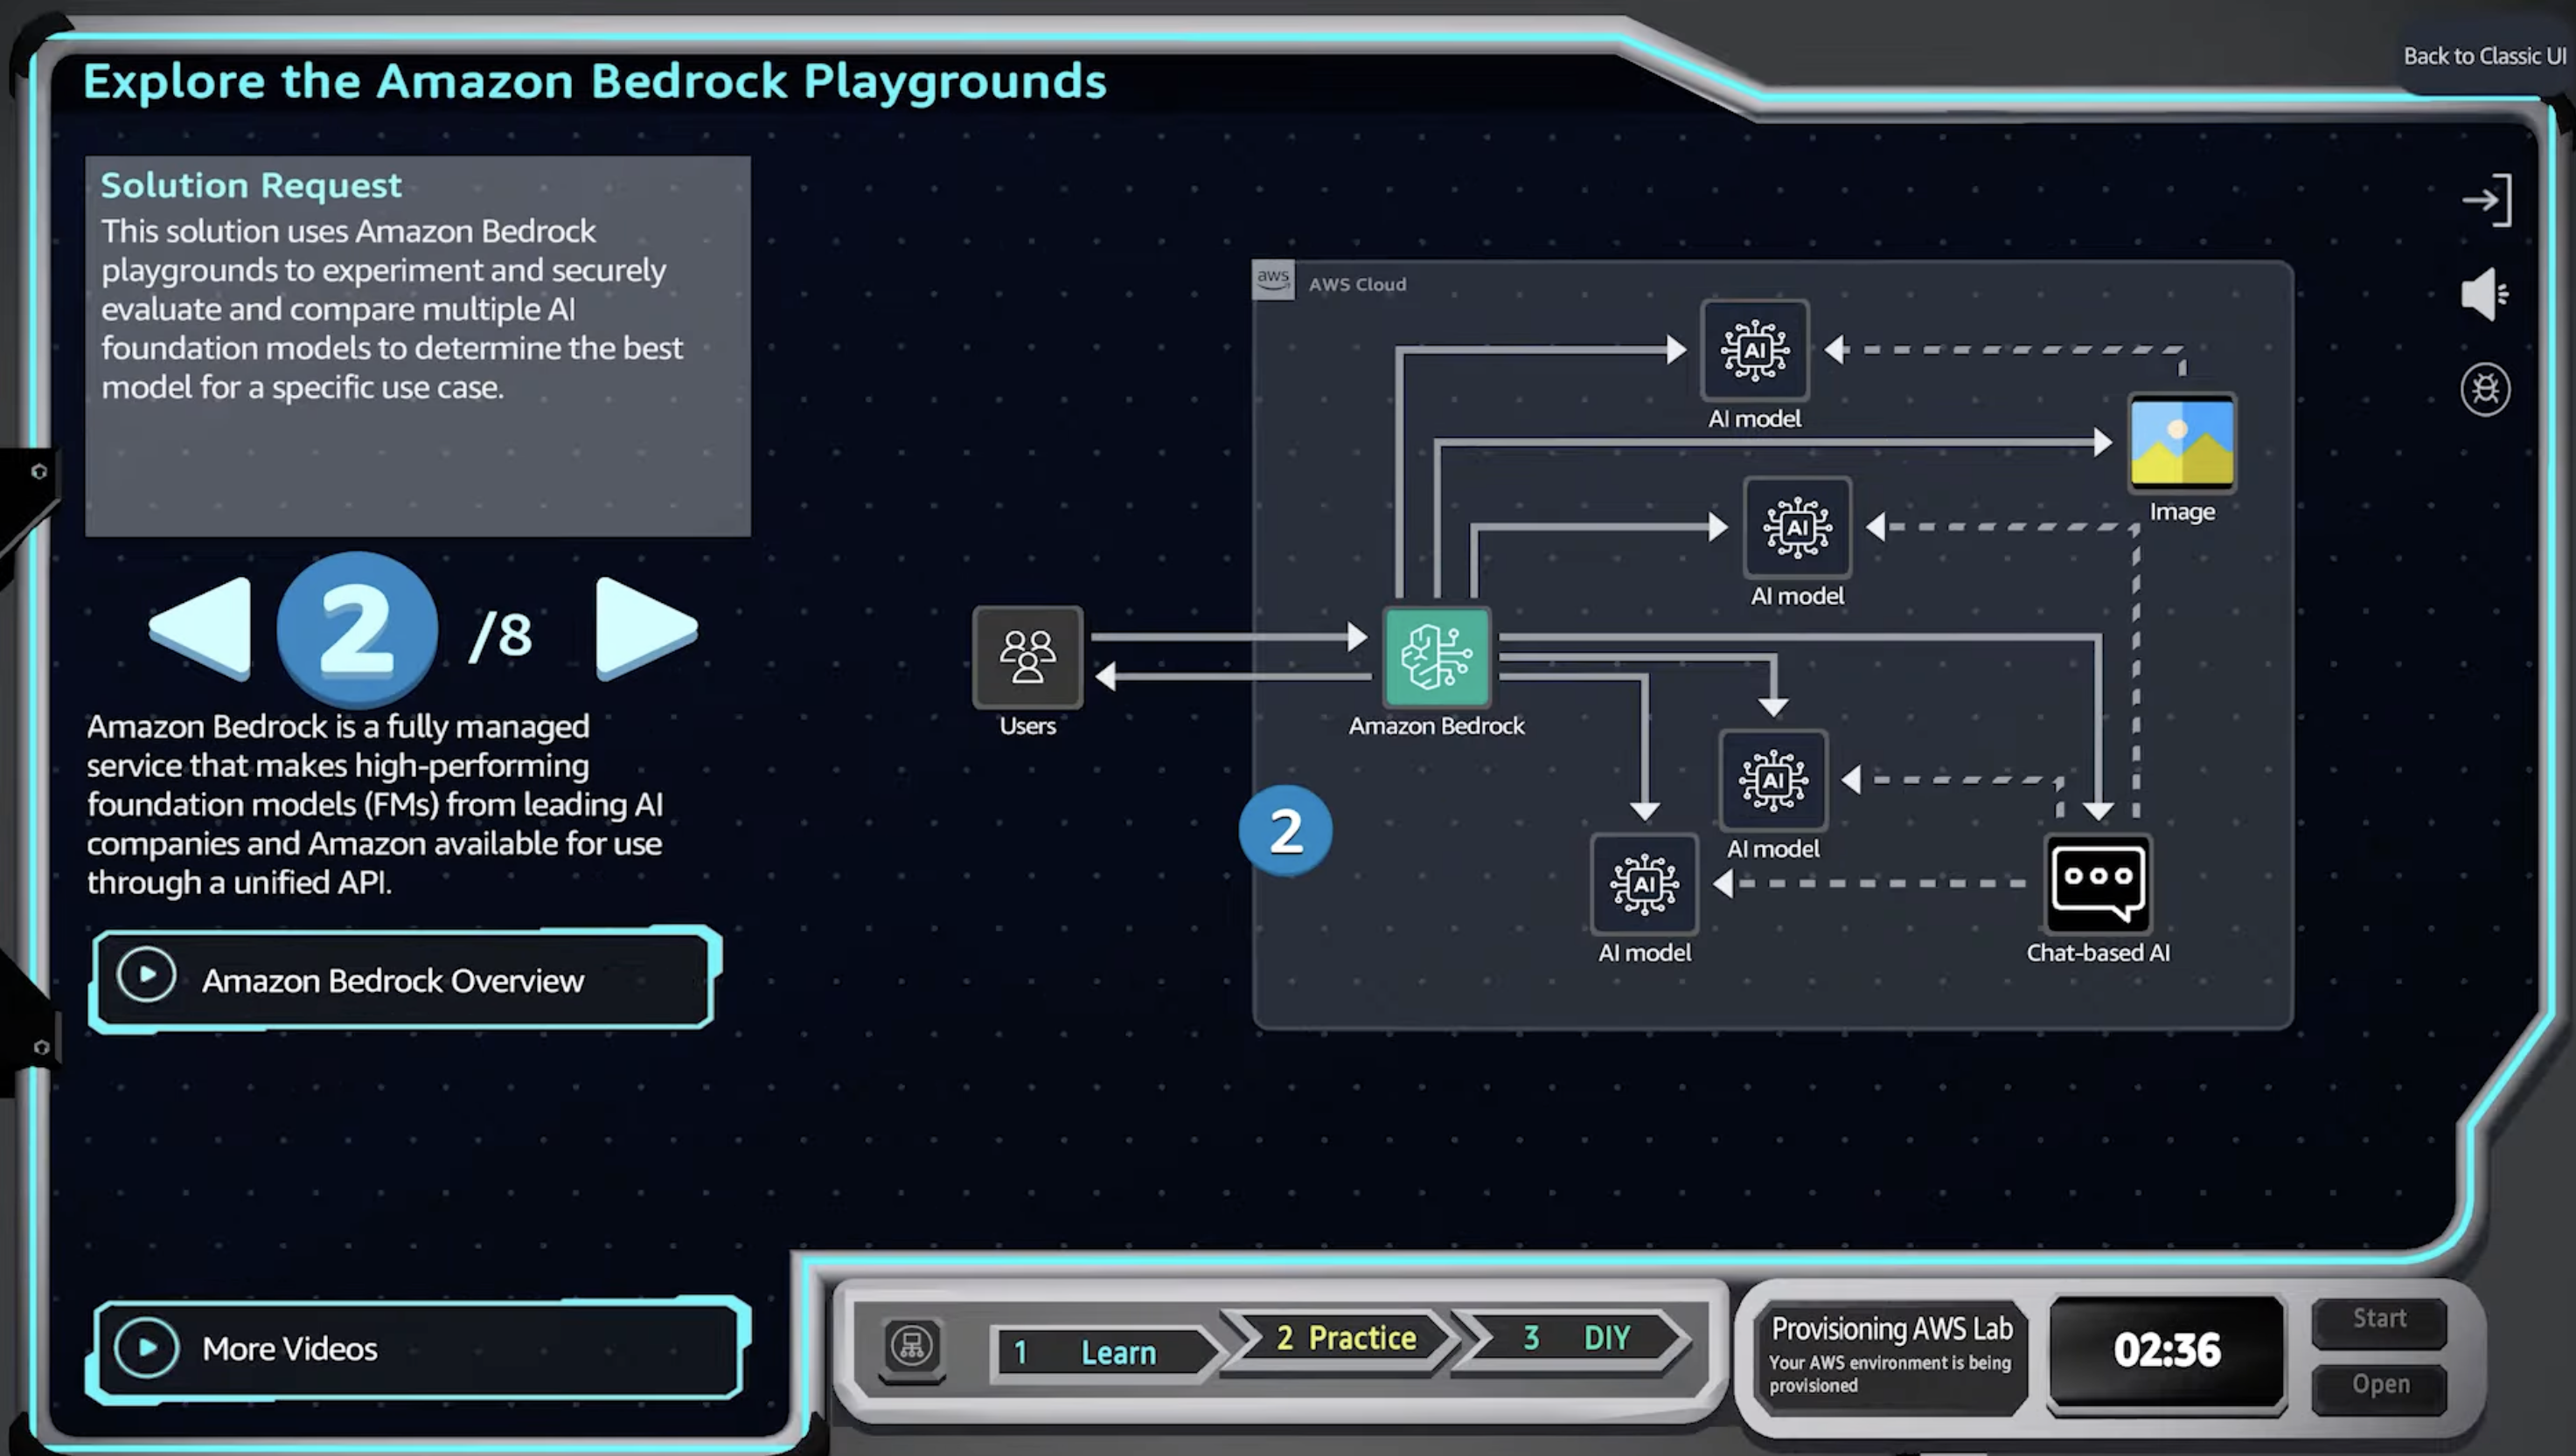Click the play icon on Amazon Bedrock Overview
The image size is (2576, 1456).
(x=146, y=975)
